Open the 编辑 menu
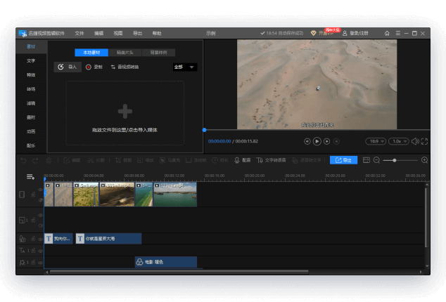Screen dimensions: 446x302 98,33
